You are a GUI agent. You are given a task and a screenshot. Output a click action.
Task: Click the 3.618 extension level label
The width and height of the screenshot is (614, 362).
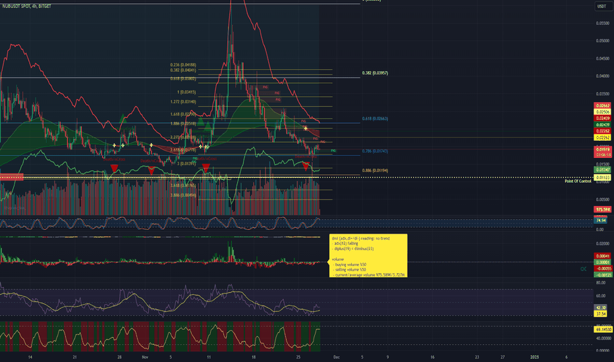(x=183, y=186)
